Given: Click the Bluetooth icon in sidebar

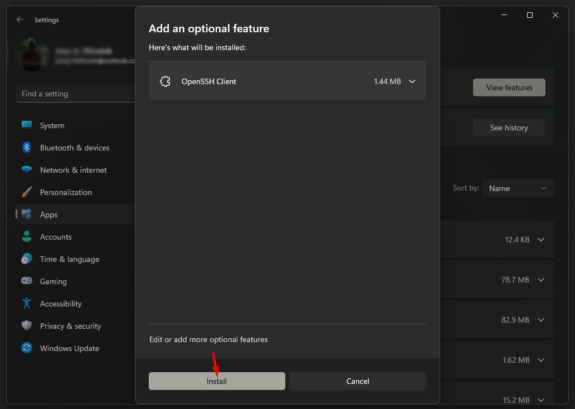Looking at the screenshot, I should click(27, 148).
